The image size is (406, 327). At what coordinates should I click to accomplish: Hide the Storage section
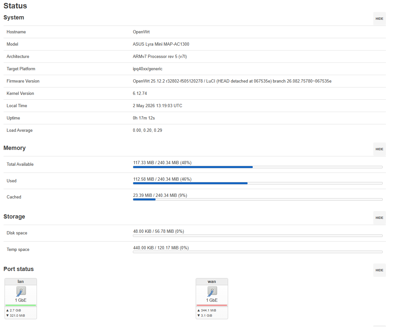(379, 218)
